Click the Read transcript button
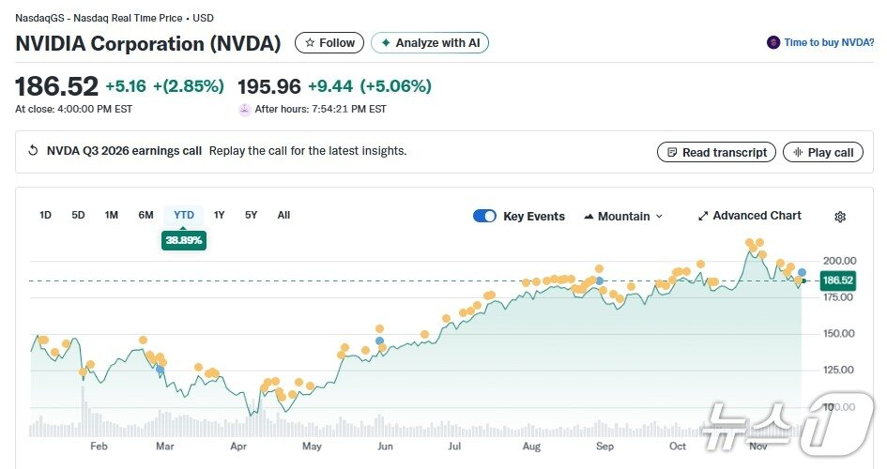887x469 pixels. [717, 153]
